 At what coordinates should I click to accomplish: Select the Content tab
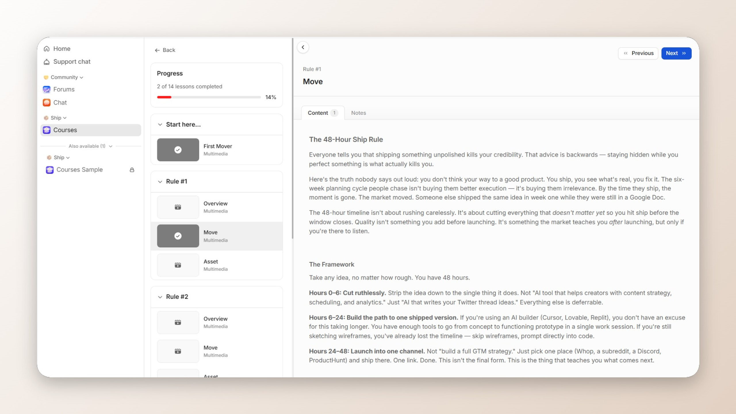pos(323,113)
